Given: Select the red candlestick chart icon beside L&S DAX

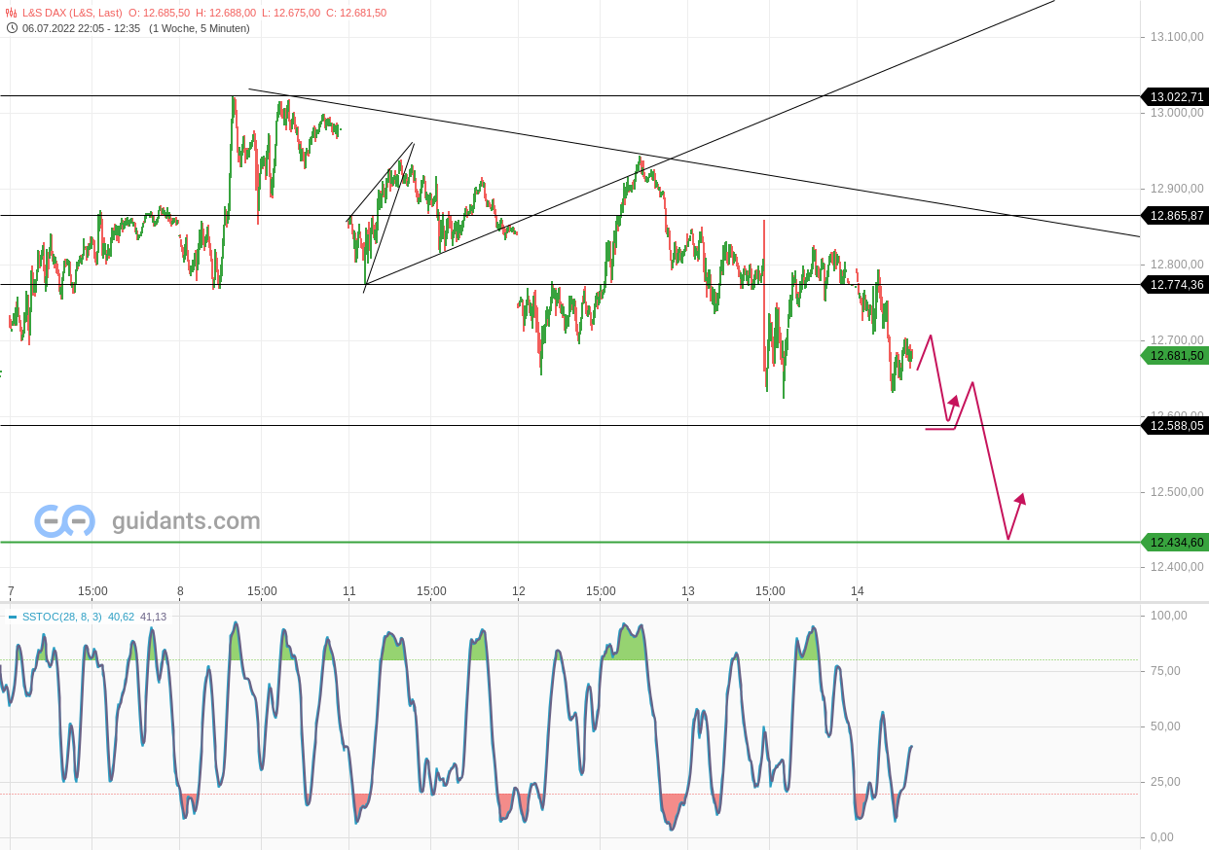Looking at the screenshot, I should pyautogui.click(x=10, y=14).
